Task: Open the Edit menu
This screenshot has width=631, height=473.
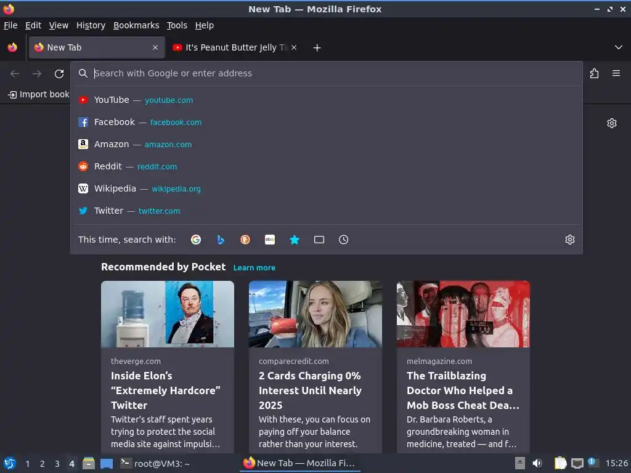Action: tap(33, 25)
